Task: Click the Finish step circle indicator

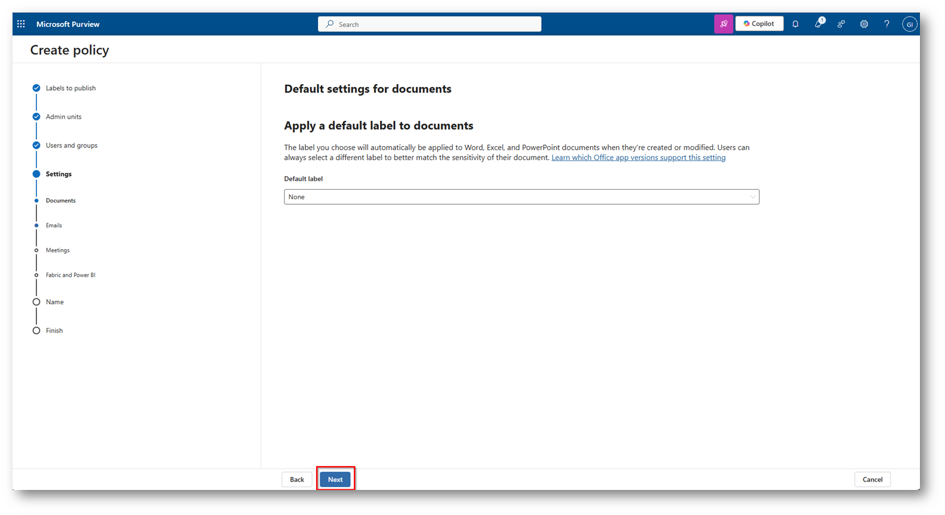Action: [x=36, y=331]
